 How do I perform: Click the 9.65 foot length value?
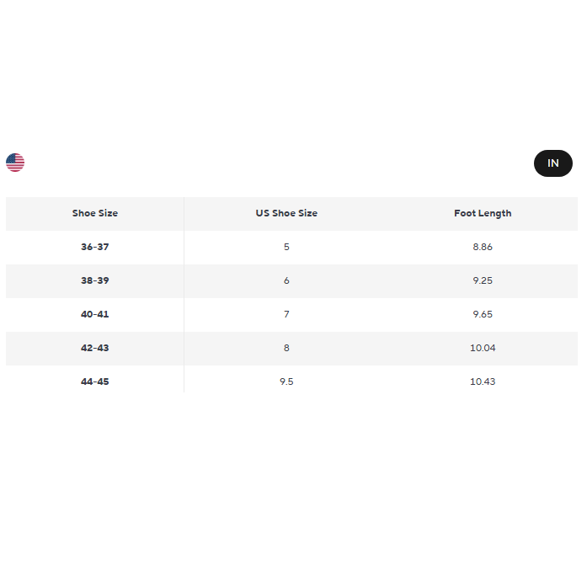[483, 314]
